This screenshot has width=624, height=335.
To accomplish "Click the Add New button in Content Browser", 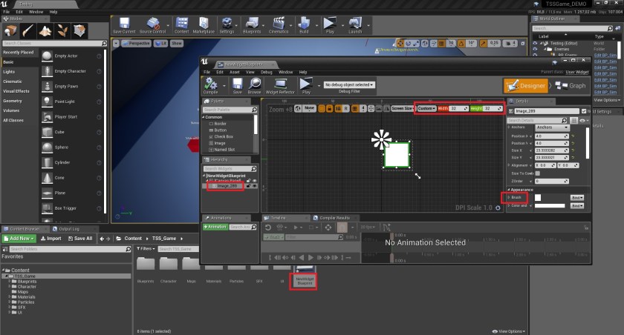I will click(x=19, y=239).
